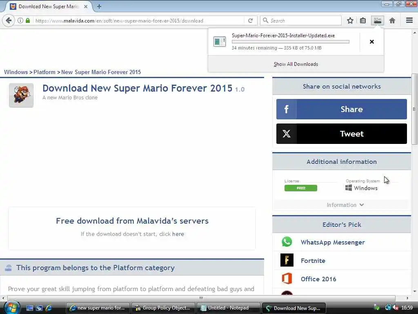Click the WhatsApp icon

coord(287,242)
